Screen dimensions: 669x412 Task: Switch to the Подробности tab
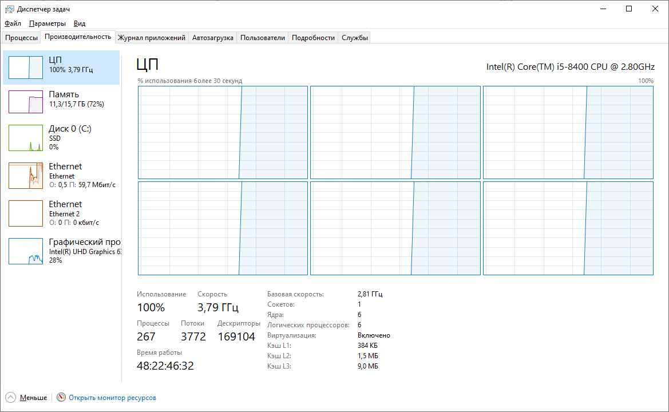[313, 38]
